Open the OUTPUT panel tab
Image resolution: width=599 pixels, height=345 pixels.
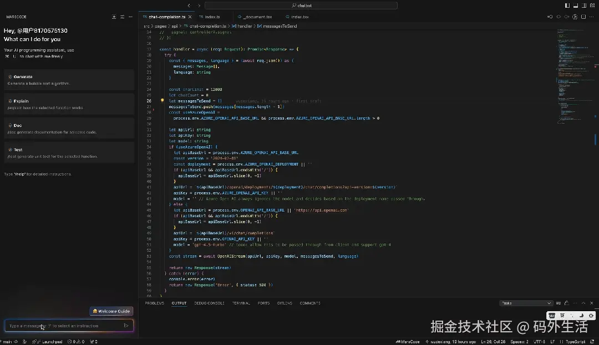179,303
